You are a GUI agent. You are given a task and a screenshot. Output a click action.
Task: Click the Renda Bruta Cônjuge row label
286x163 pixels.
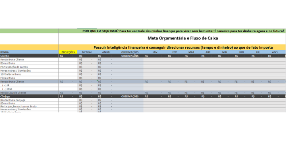tap(13, 100)
